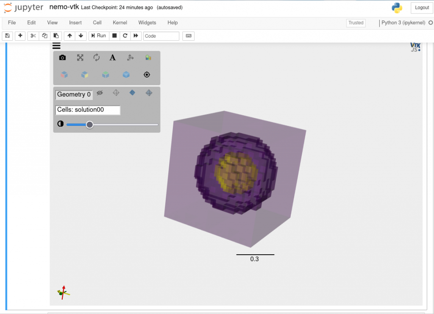Switch to the green Z-plane cube view
The height and width of the screenshot is (314, 434).
[106, 75]
